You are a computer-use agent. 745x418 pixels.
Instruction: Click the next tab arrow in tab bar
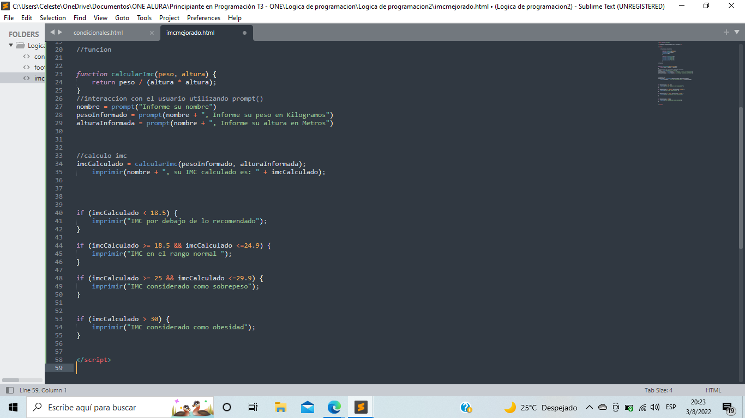60,32
